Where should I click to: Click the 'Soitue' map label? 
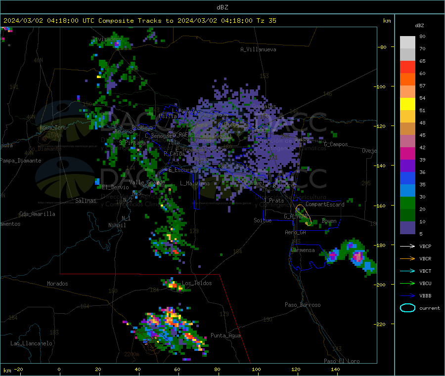tap(263, 220)
